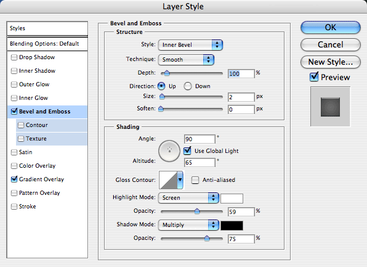
Task: Click the New Style... button
Action: tap(330, 62)
